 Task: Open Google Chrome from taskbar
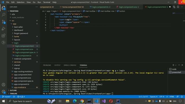tap(82, 101)
